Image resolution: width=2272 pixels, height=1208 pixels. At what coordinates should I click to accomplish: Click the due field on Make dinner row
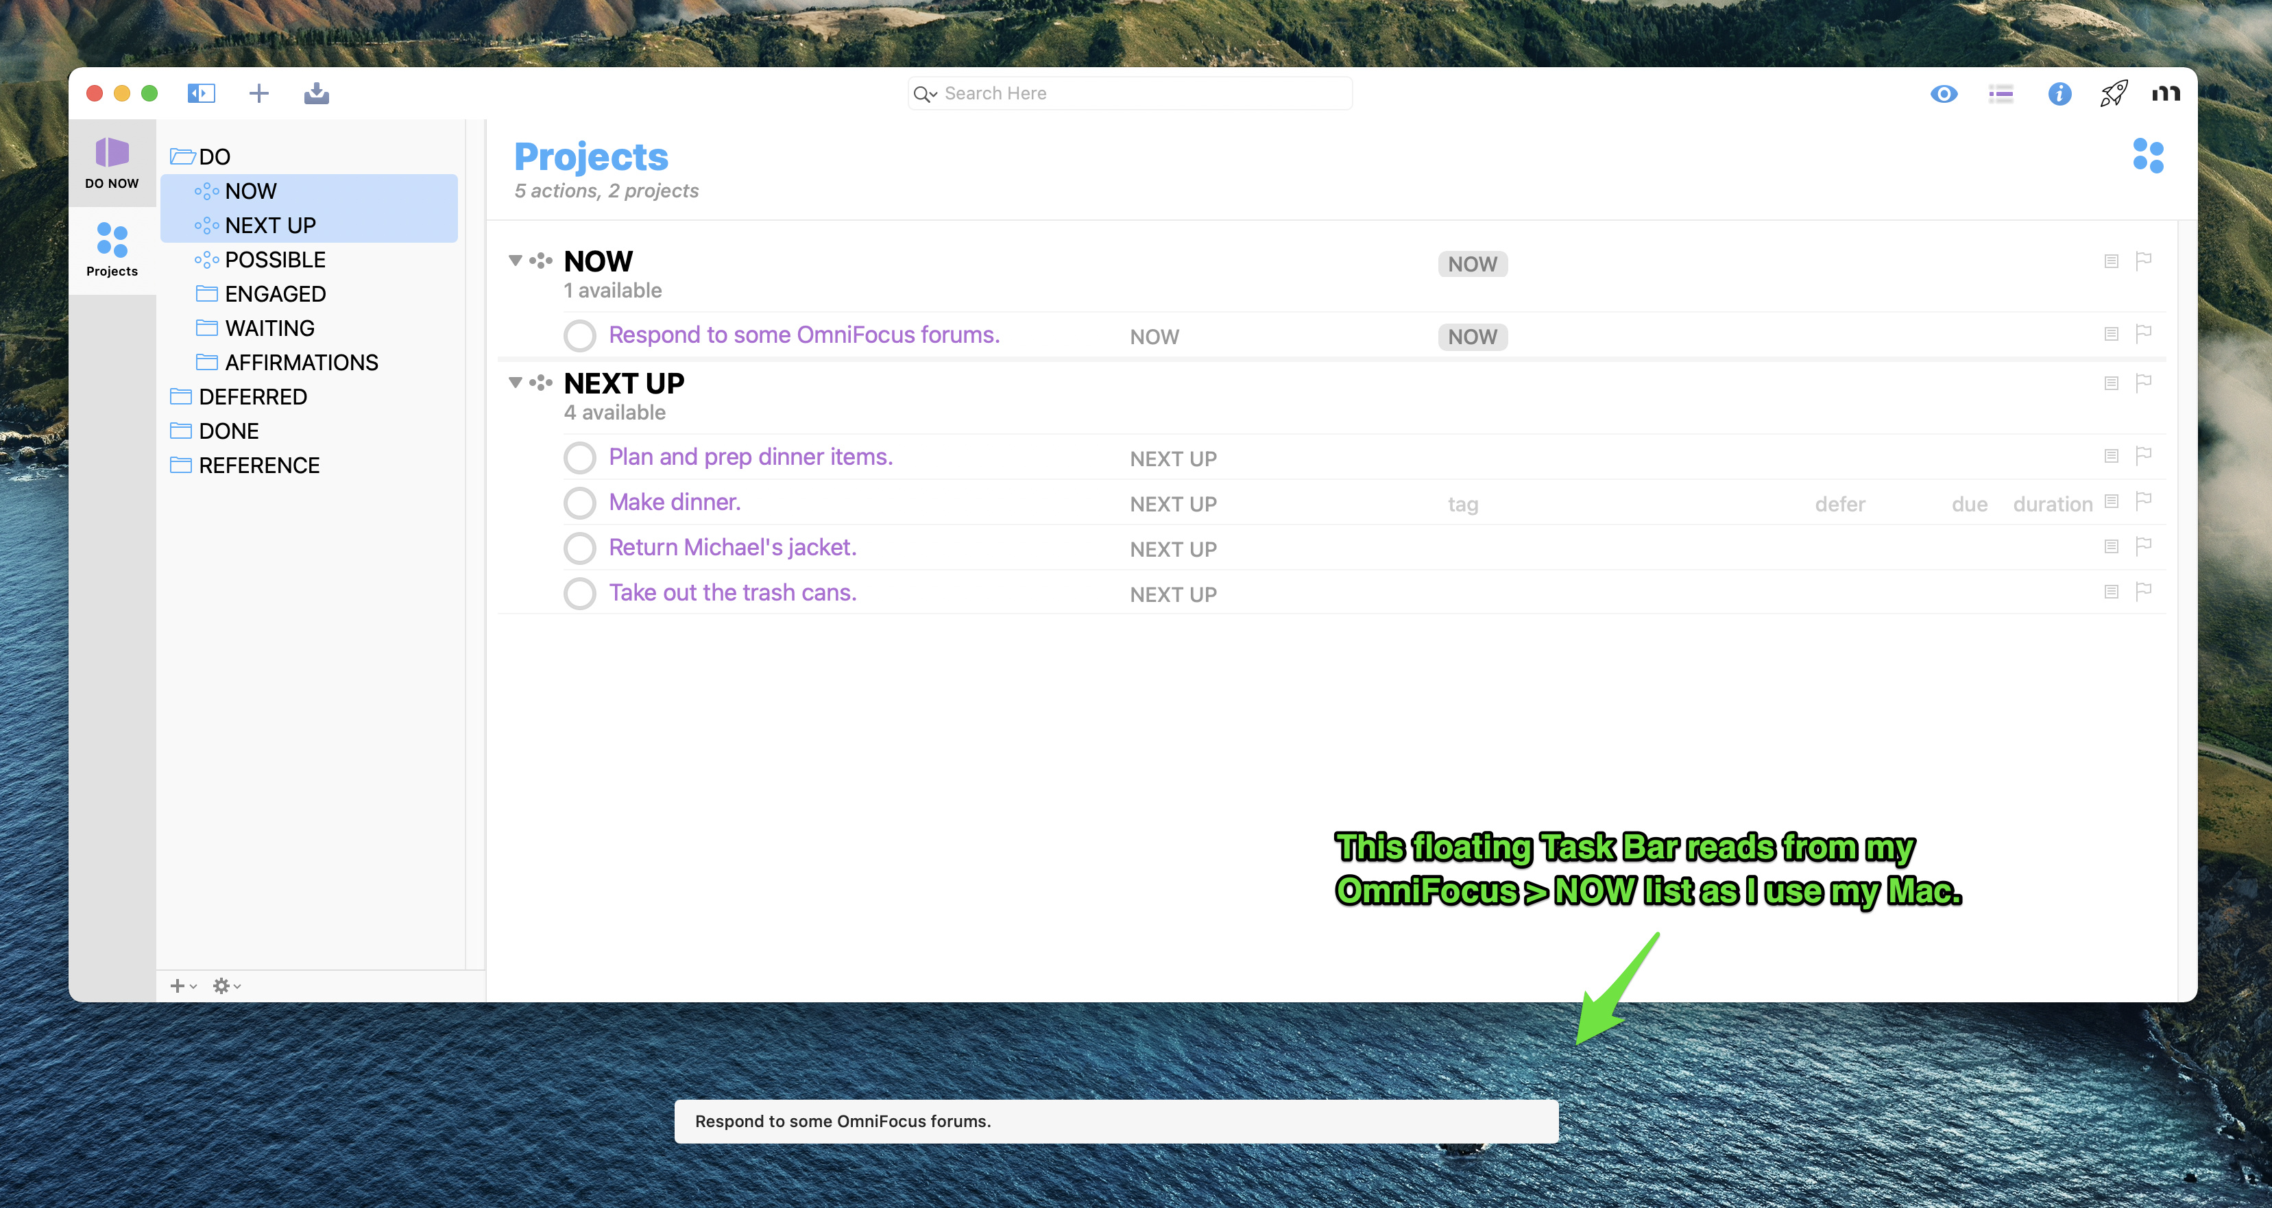click(1970, 505)
